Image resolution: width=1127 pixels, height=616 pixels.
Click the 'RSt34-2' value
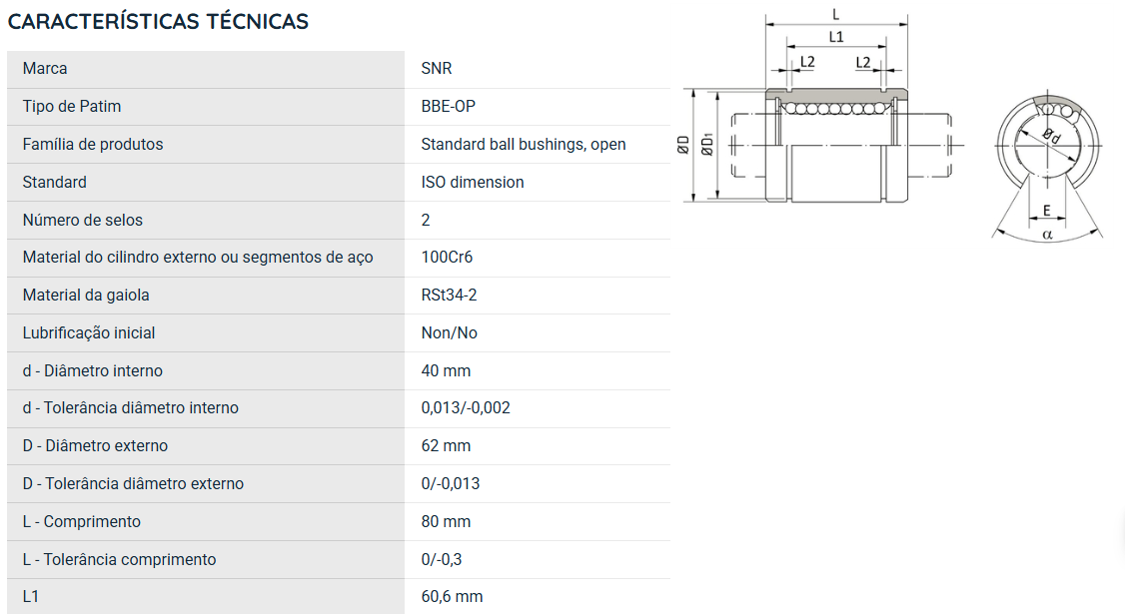point(449,296)
